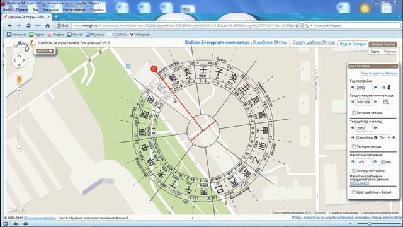The image size is (403, 227).
Task: Select the Карта Google tab
Action: pos(353,44)
